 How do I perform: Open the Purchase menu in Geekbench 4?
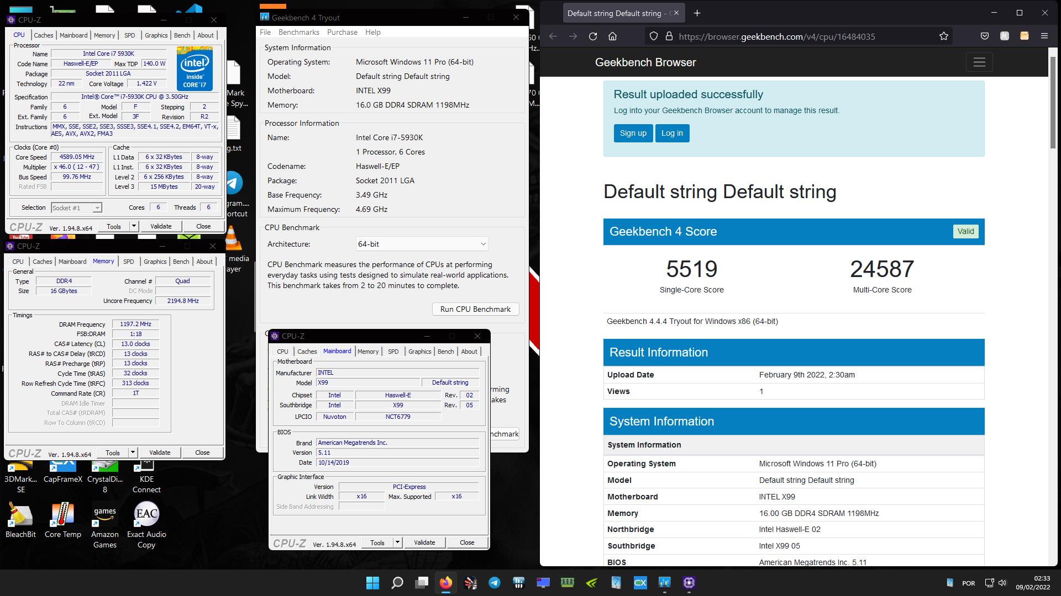click(342, 32)
